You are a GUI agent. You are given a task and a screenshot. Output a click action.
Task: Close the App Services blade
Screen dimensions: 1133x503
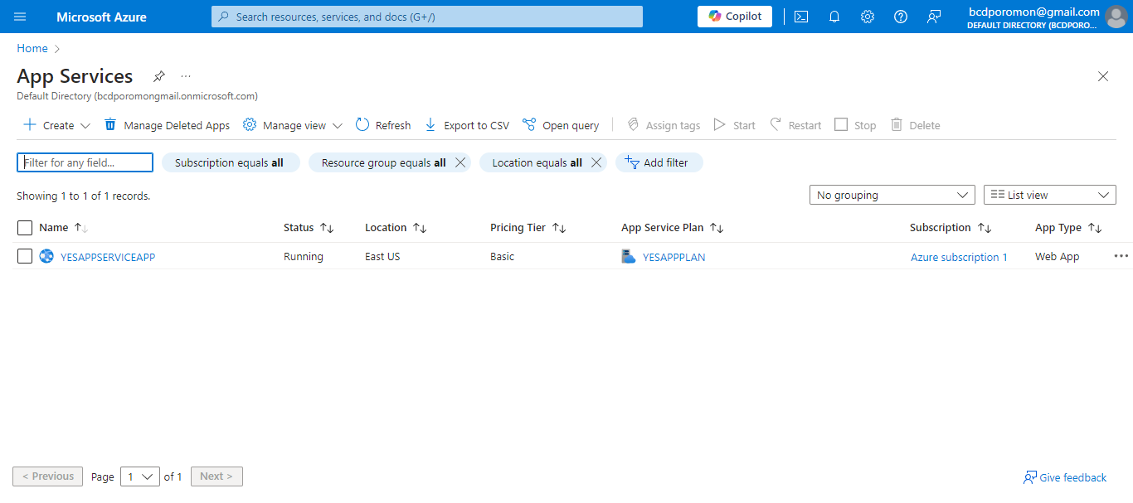click(x=1103, y=76)
